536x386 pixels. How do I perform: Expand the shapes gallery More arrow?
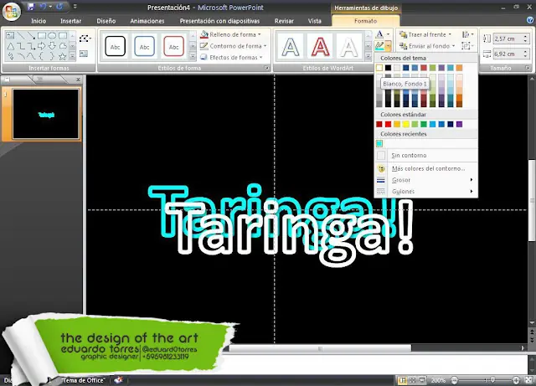(x=73, y=56)
